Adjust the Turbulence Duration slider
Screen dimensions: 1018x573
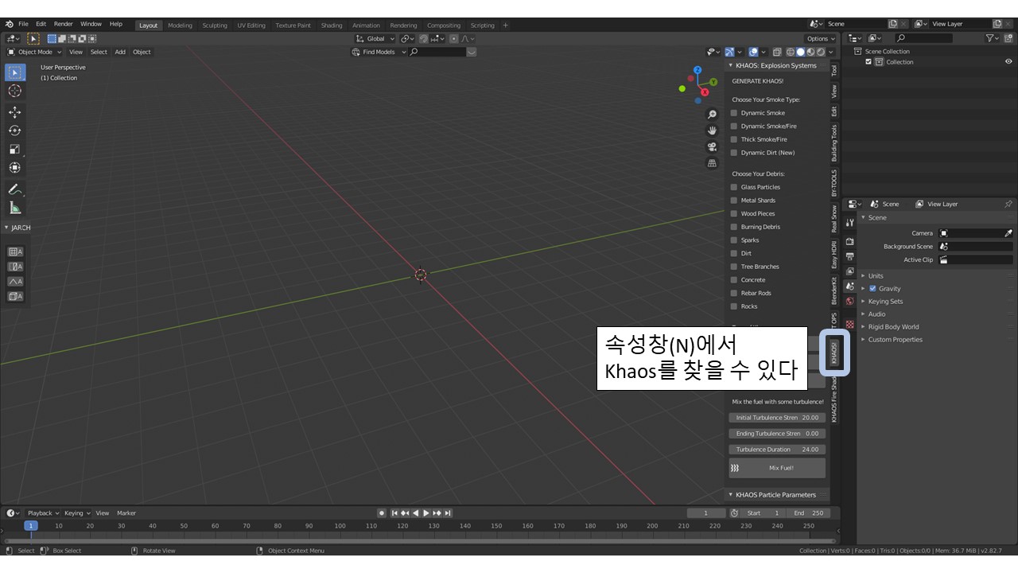click(777, 449)
